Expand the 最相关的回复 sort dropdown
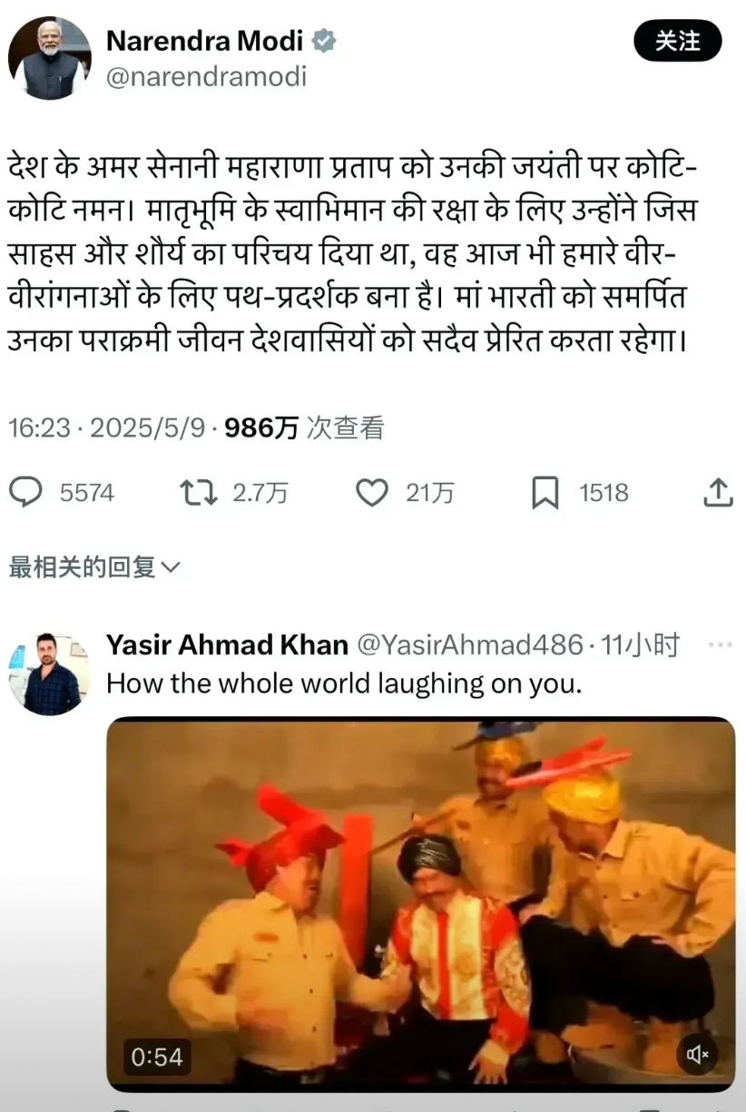This screenshot has width=746, height=1112. (x=94, y=568)
